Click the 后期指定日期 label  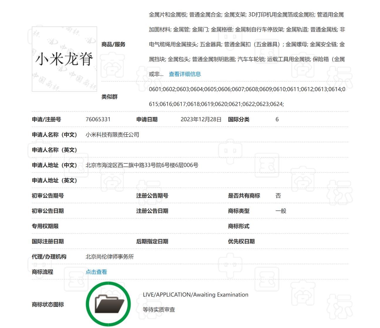coord(152,242)
